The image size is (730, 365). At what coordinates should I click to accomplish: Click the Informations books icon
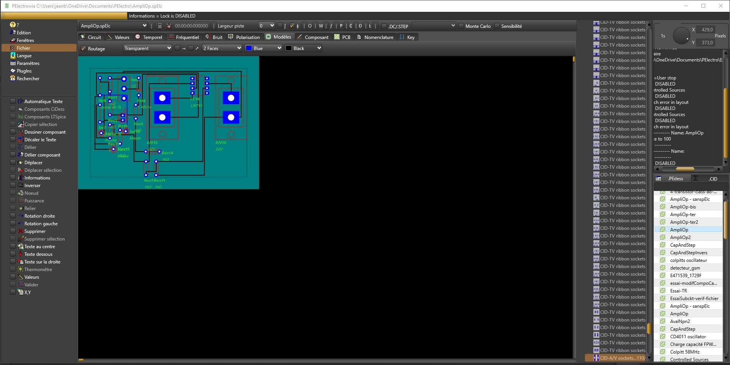coord(21,178)
